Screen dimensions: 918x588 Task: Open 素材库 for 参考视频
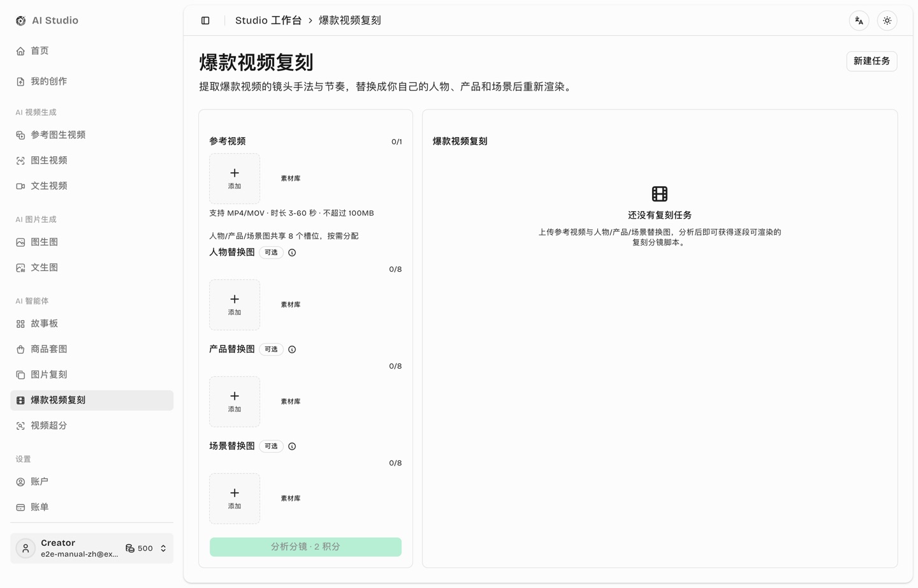click(x=291, y=179)
